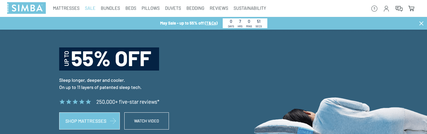Open the account profile icon
The width and height of the screenshot is (427, 134).
tap(386, 9)
